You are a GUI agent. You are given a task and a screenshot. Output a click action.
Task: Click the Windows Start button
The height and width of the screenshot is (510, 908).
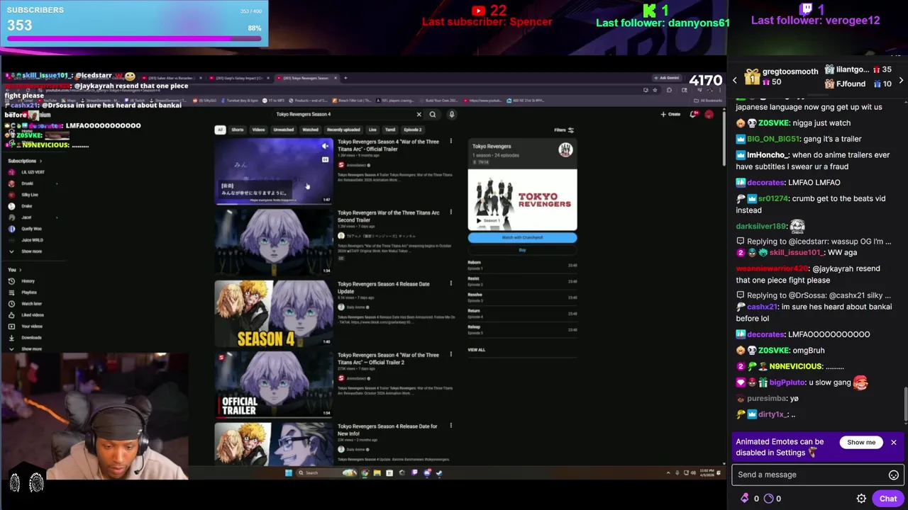click(288, 472)
